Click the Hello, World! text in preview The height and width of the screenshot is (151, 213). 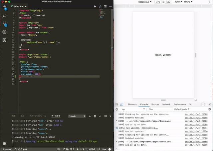coord(163,55)
